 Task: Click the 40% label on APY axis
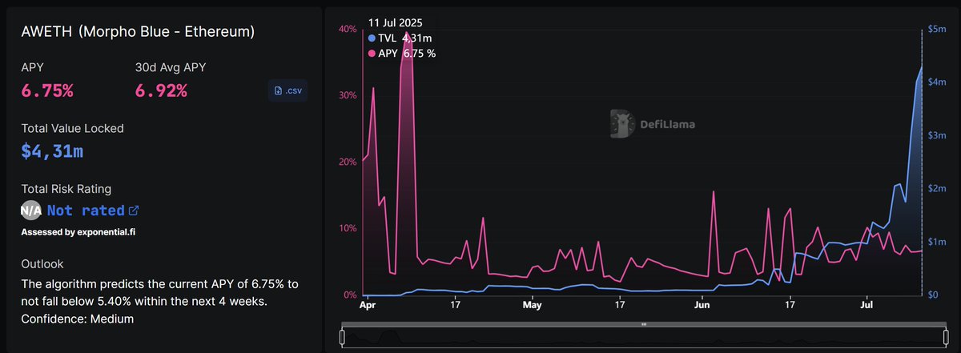tap(348, 29)
